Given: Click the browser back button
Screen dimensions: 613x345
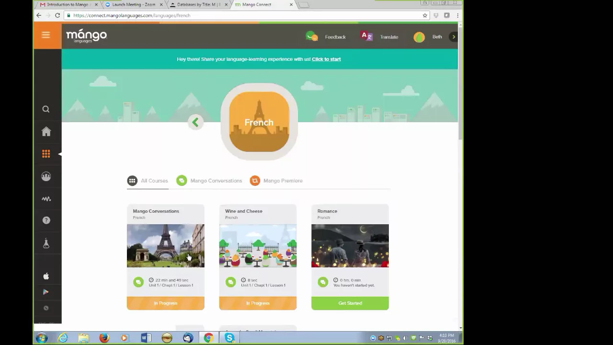Looking at the screenshot, I should tap(39, 15).
